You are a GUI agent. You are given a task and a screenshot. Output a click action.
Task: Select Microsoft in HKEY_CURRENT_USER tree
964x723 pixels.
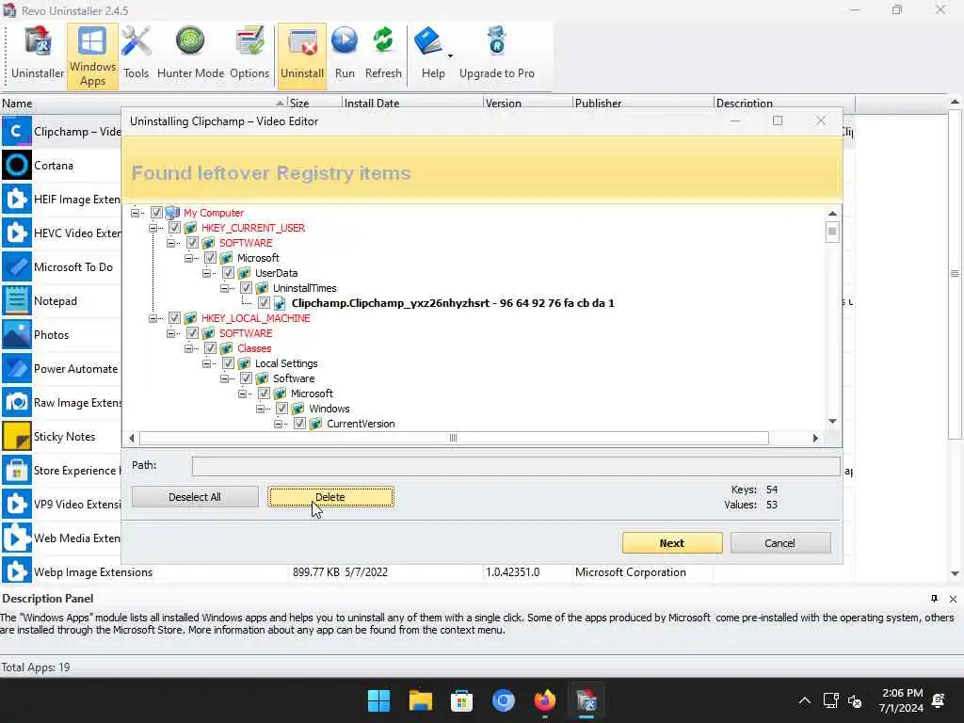click(x=258, y=258)
